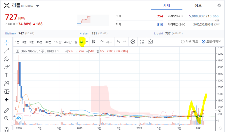225x132 pixels.
Task: Click the 2021 label on time axis
Action: point(199,128)
